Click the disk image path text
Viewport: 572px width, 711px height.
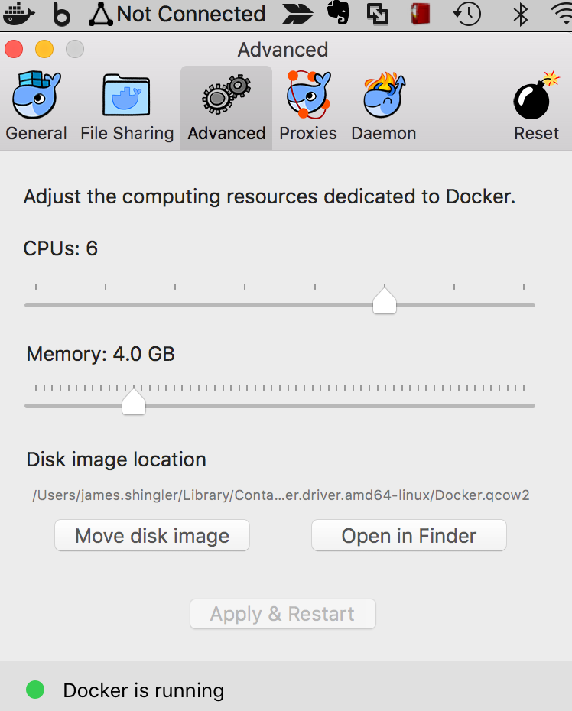(x=281, y=495)
